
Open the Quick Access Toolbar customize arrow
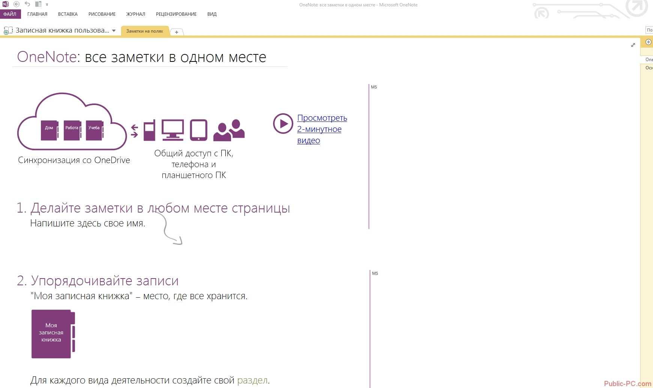pyautogui.click(x=47, y=4)
